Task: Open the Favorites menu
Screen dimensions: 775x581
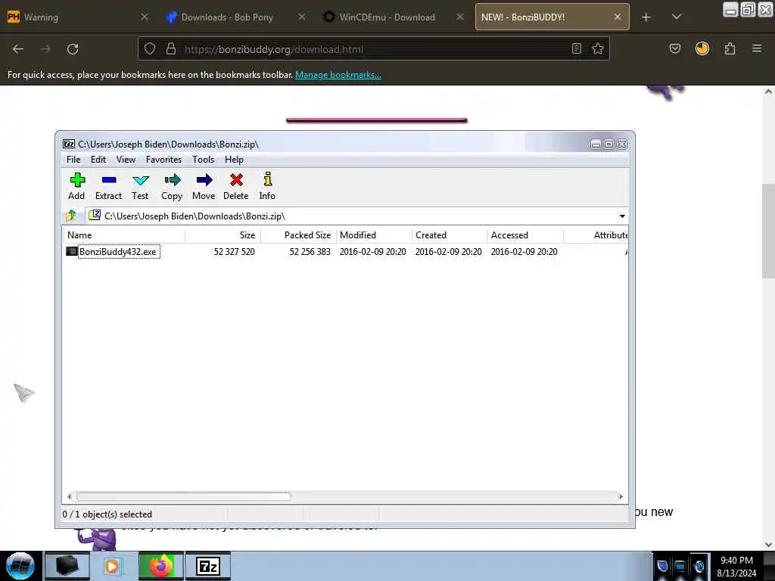Action: click(163, 160)
